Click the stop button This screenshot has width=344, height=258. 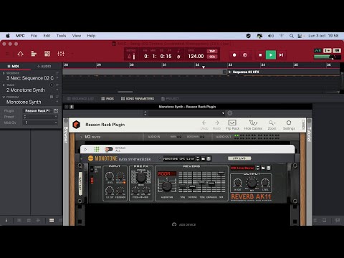click(260, 55)
